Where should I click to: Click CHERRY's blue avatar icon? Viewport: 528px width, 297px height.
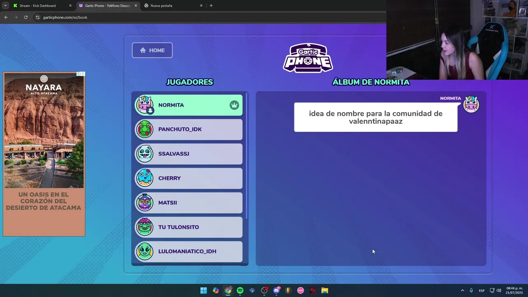tap(145, 178)
